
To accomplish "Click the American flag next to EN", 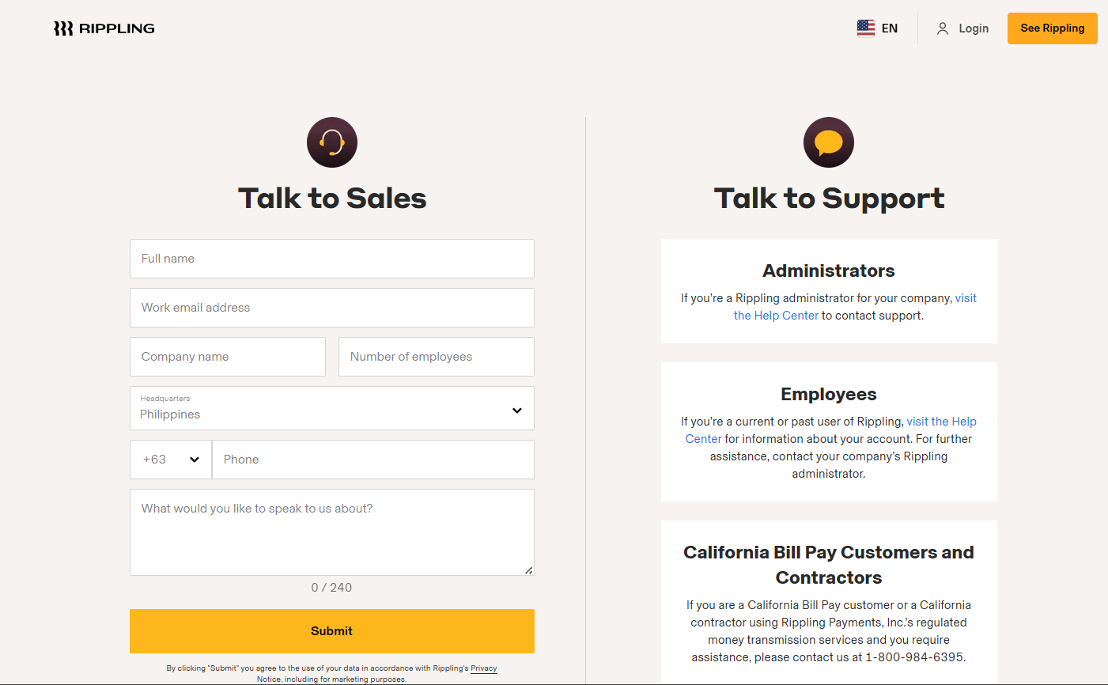I will click(865, 28).
